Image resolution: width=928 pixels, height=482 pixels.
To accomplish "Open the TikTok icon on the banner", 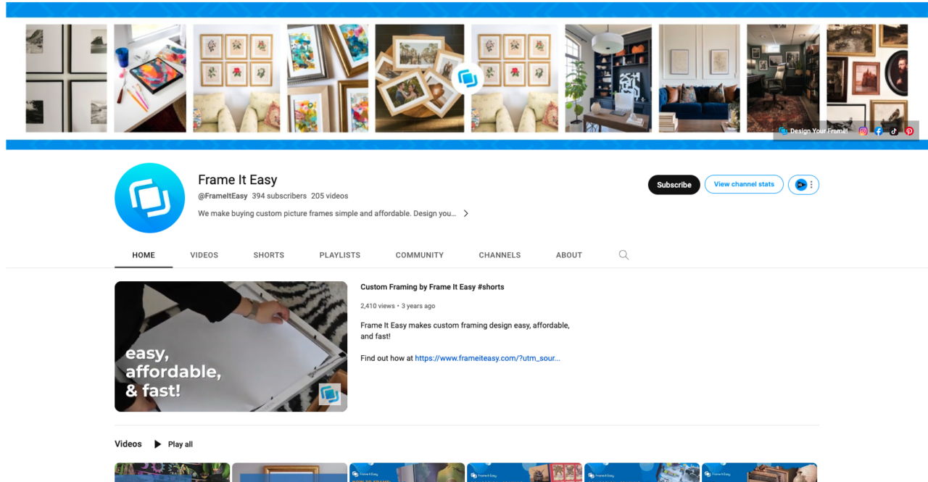I will [x=894, y=131].
